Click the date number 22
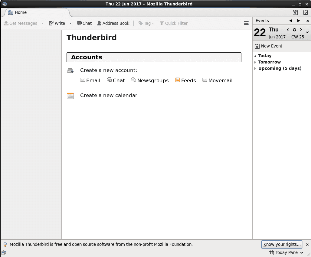311x257 pixels. click(260, 33)
